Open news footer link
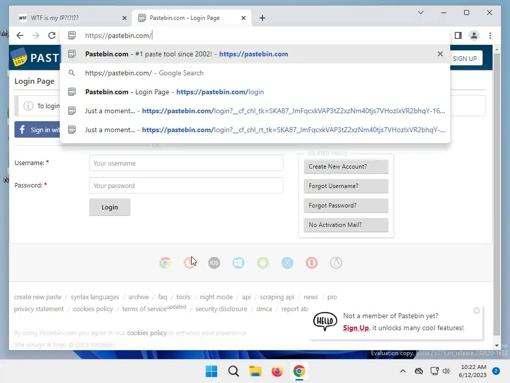The image size is (510, 383). tap(311, 297)
